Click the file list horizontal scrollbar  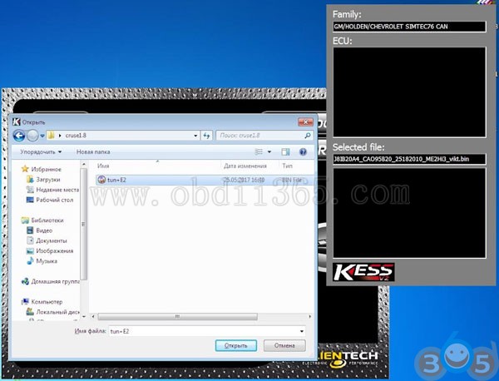177,316
